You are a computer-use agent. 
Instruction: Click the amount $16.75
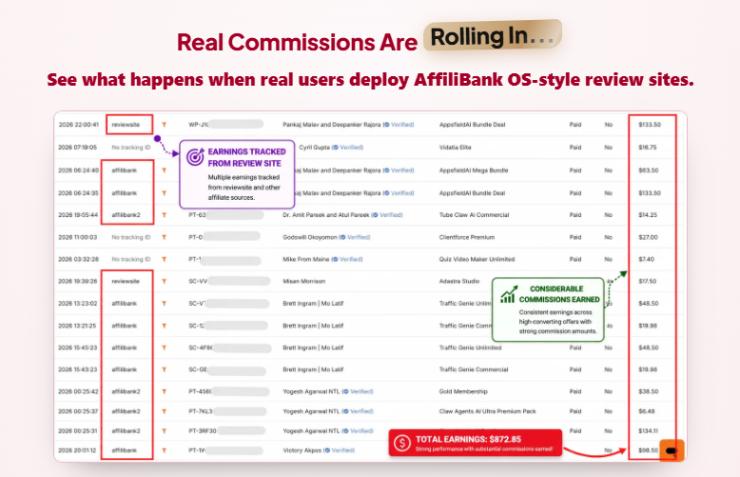pyautogui.click(x=648, y=148)
